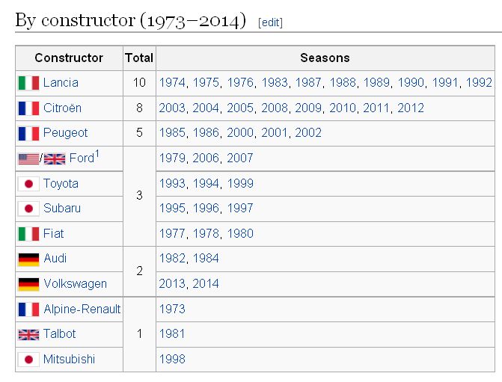Click the Constructor column header
This screenshot has height=382, width=502.
(x=69, y=58)
